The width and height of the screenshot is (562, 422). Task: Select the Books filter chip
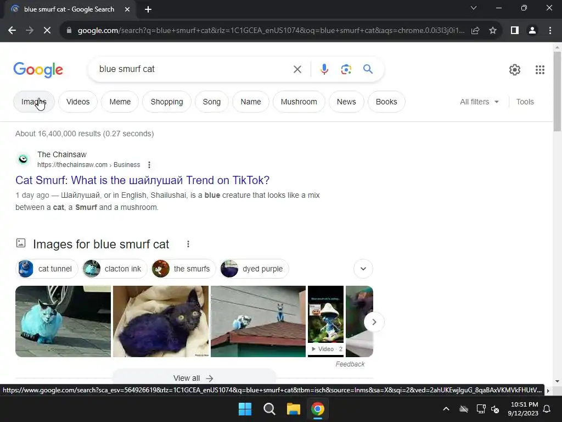coord(386,102)
